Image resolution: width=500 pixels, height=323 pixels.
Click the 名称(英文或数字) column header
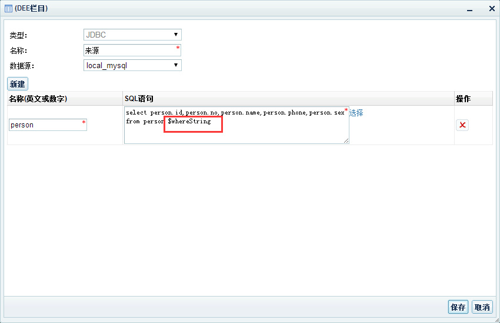click(x=65, y=99)
